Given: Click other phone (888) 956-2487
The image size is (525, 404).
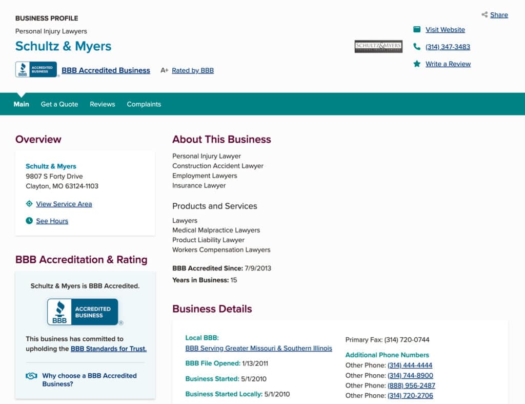Looking at the screenshot, I should (411, 385).
